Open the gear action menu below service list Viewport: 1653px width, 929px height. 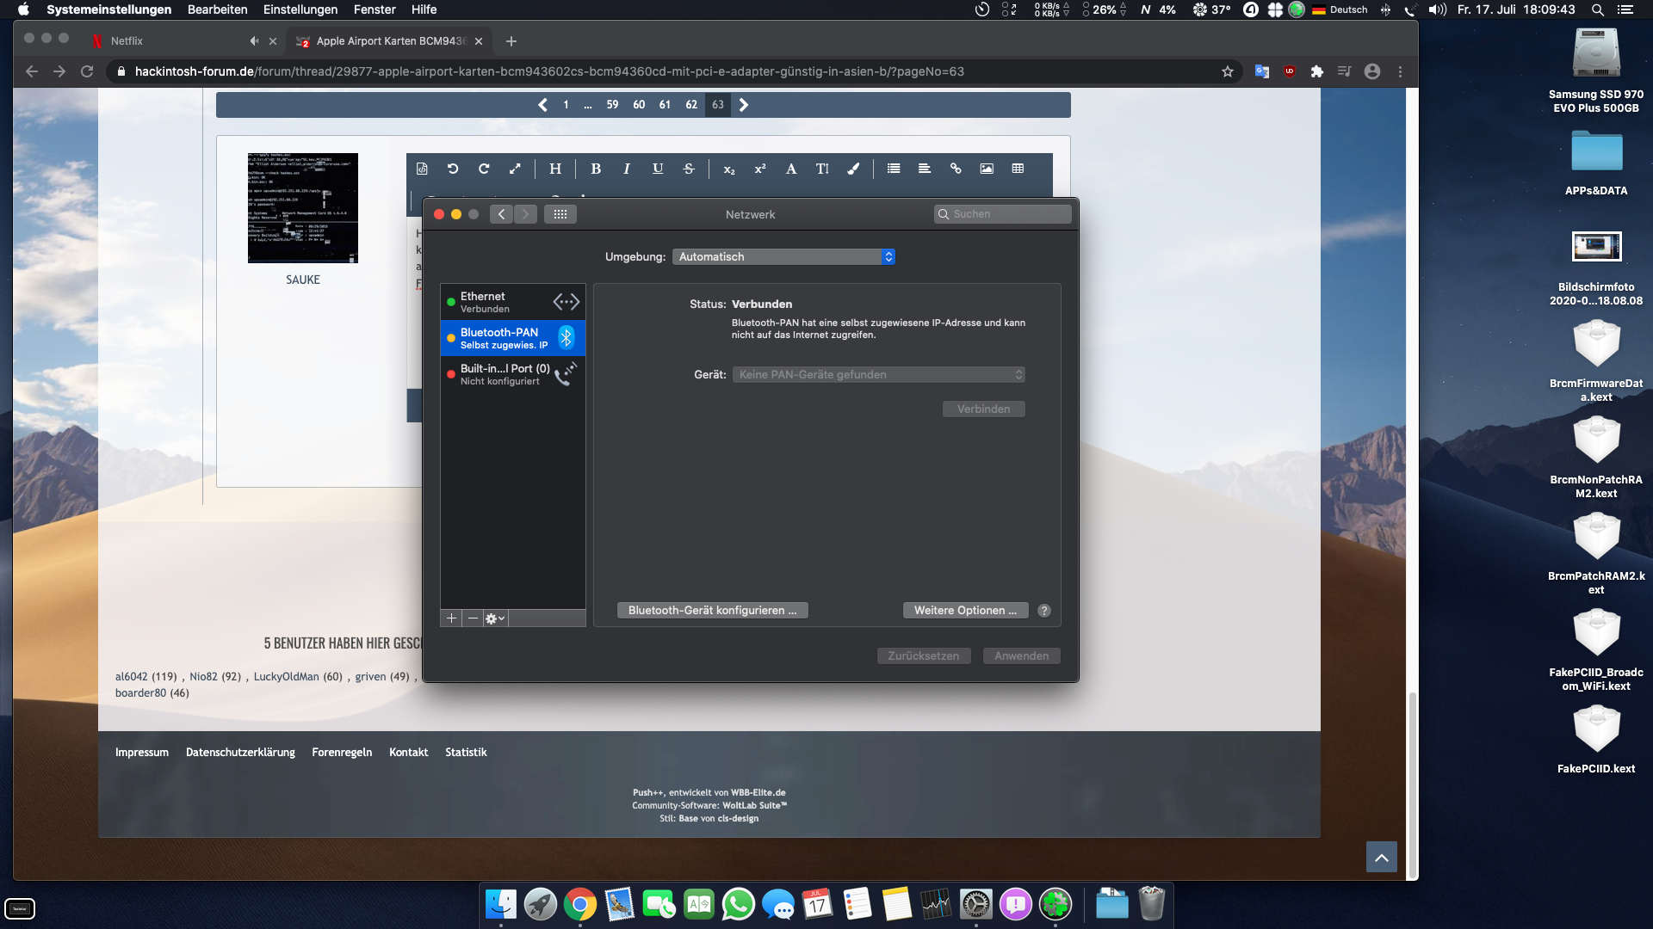click(x=495, y=618)
